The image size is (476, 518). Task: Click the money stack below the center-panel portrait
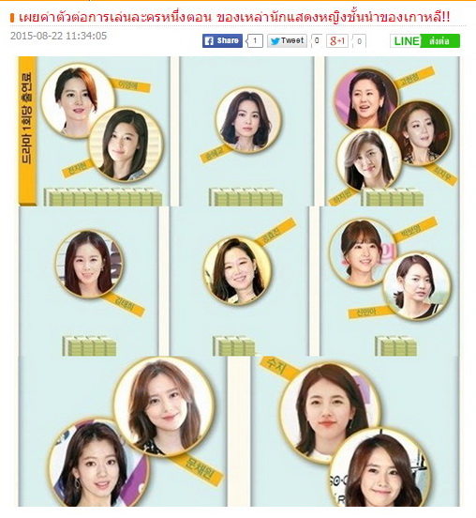[x=234, y=346]
